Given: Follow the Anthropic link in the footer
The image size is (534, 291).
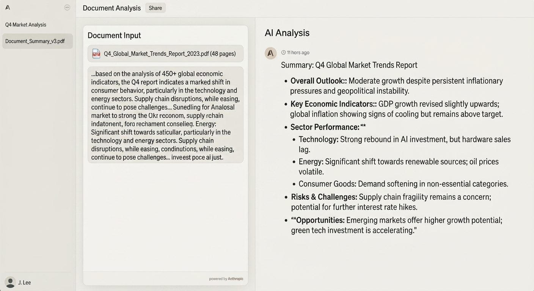Looking at the screenshot, I should 236,279.
